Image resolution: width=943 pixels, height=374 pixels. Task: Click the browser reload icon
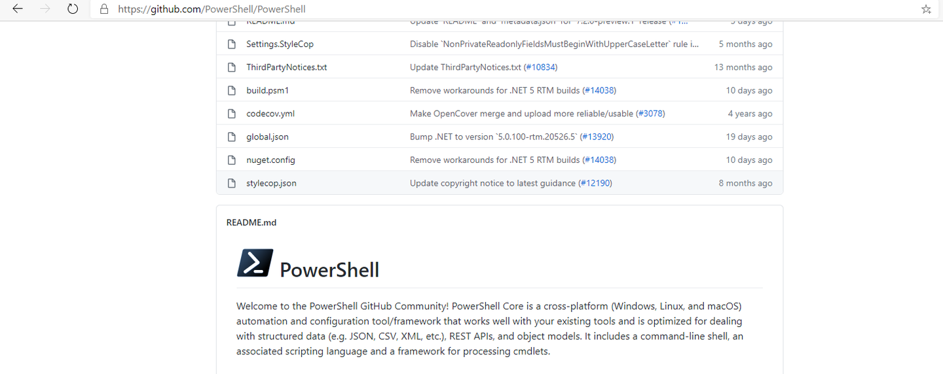73,9
